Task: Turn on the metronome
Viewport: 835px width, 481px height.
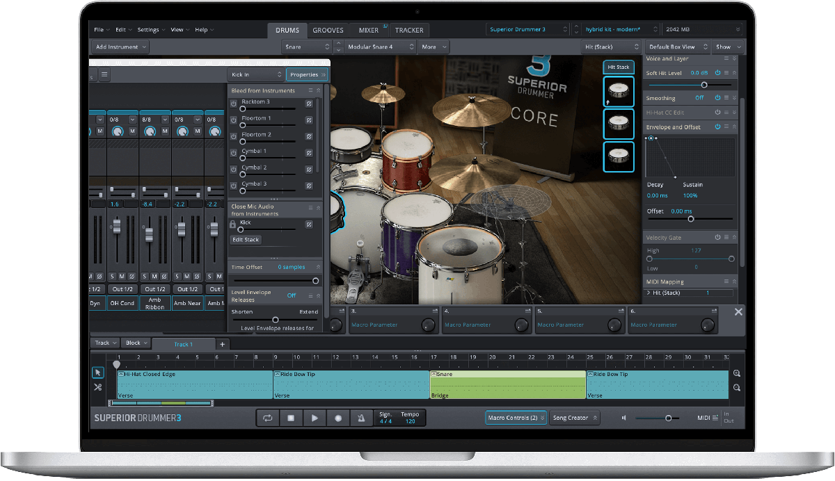Action: pos(361,418)
